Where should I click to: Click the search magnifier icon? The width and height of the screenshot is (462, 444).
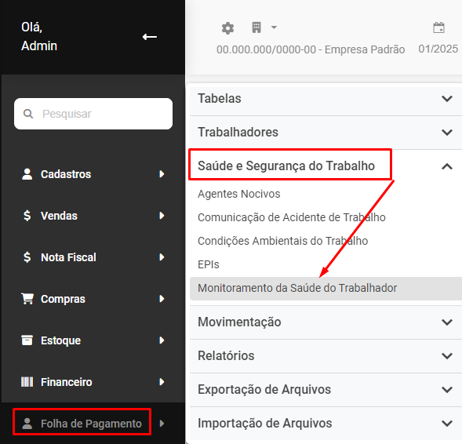(x=28, y=114)
